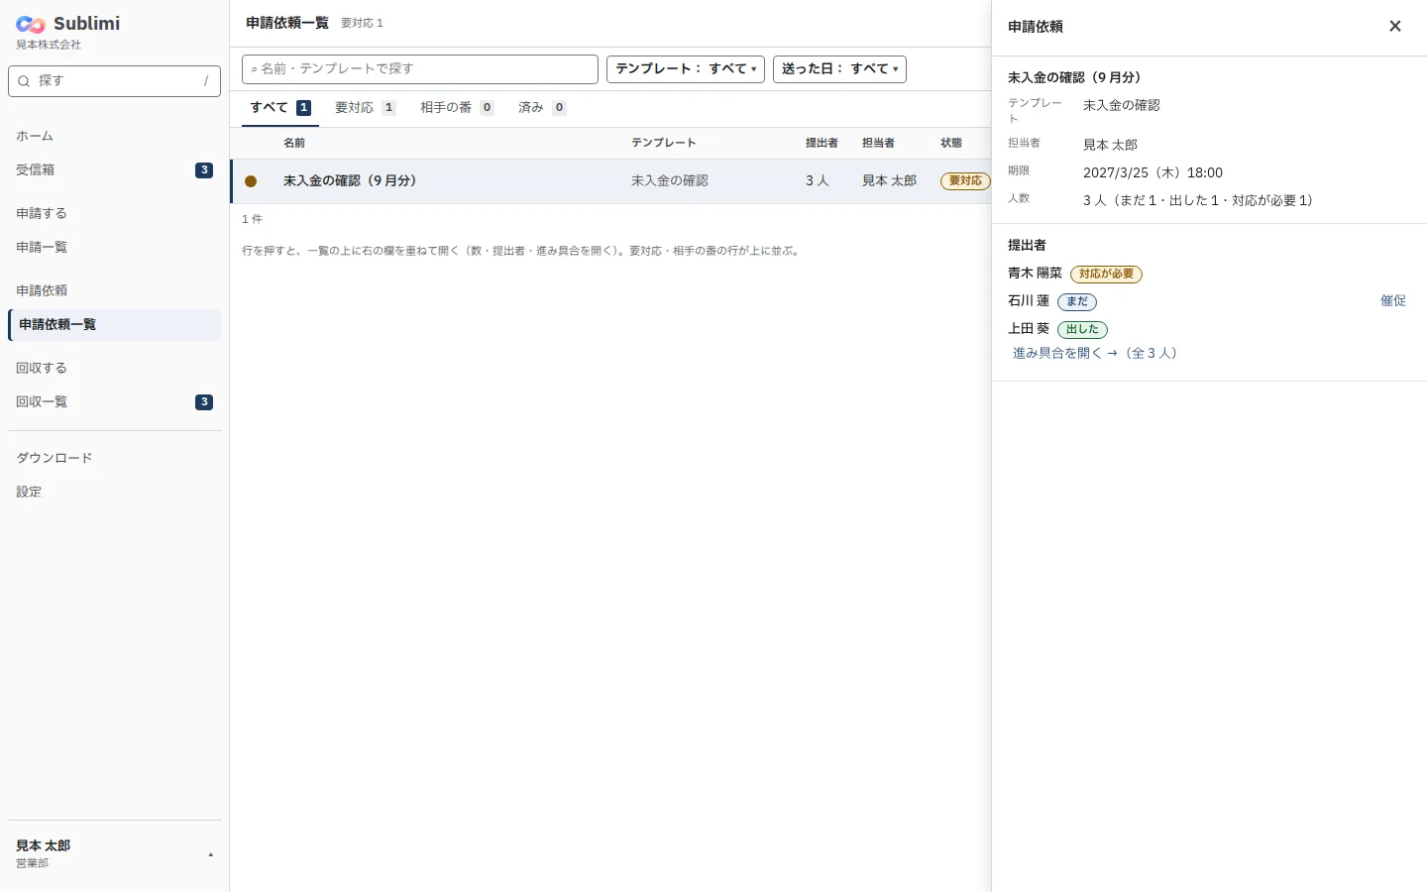
Task: Click the Sublimi logo icon
Action: 31,25
